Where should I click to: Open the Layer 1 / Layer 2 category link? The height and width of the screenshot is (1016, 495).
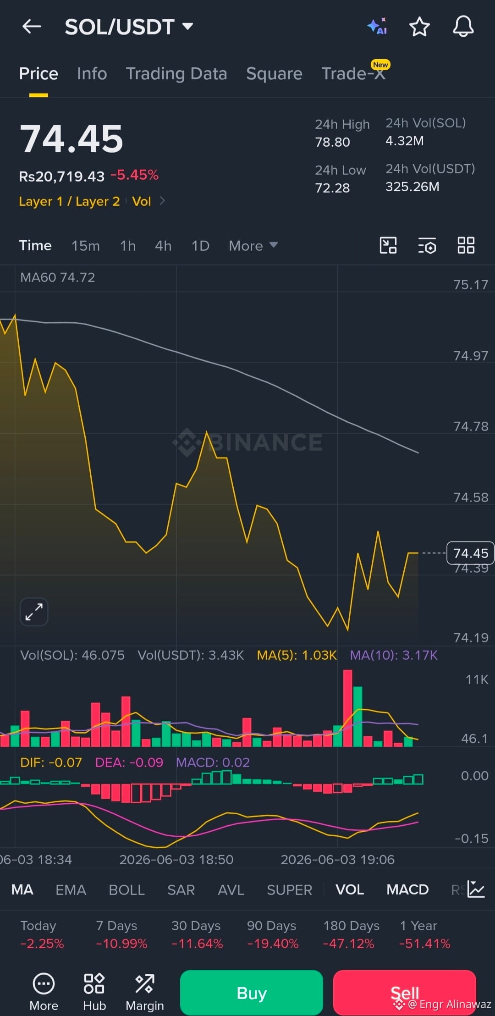[69, 201]
